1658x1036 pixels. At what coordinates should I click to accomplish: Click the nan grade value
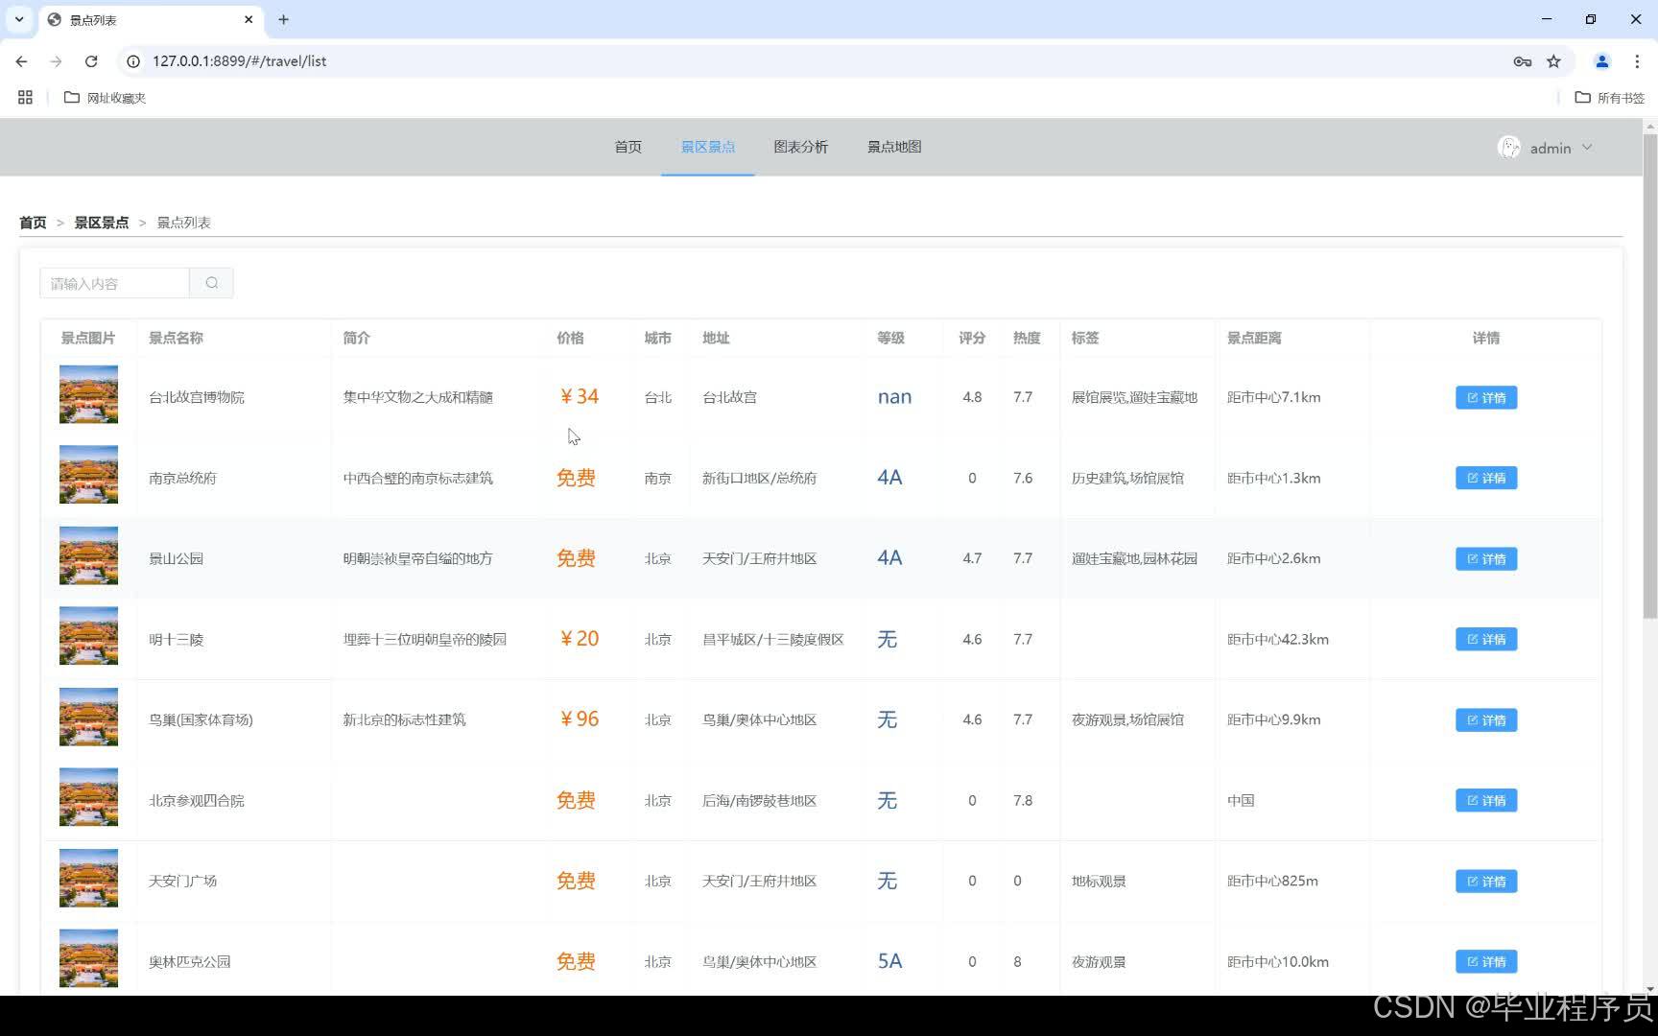pyautogui.click(x=894, y=397)
